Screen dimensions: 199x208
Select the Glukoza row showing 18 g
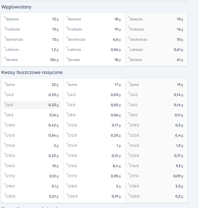tap(94, 19)
